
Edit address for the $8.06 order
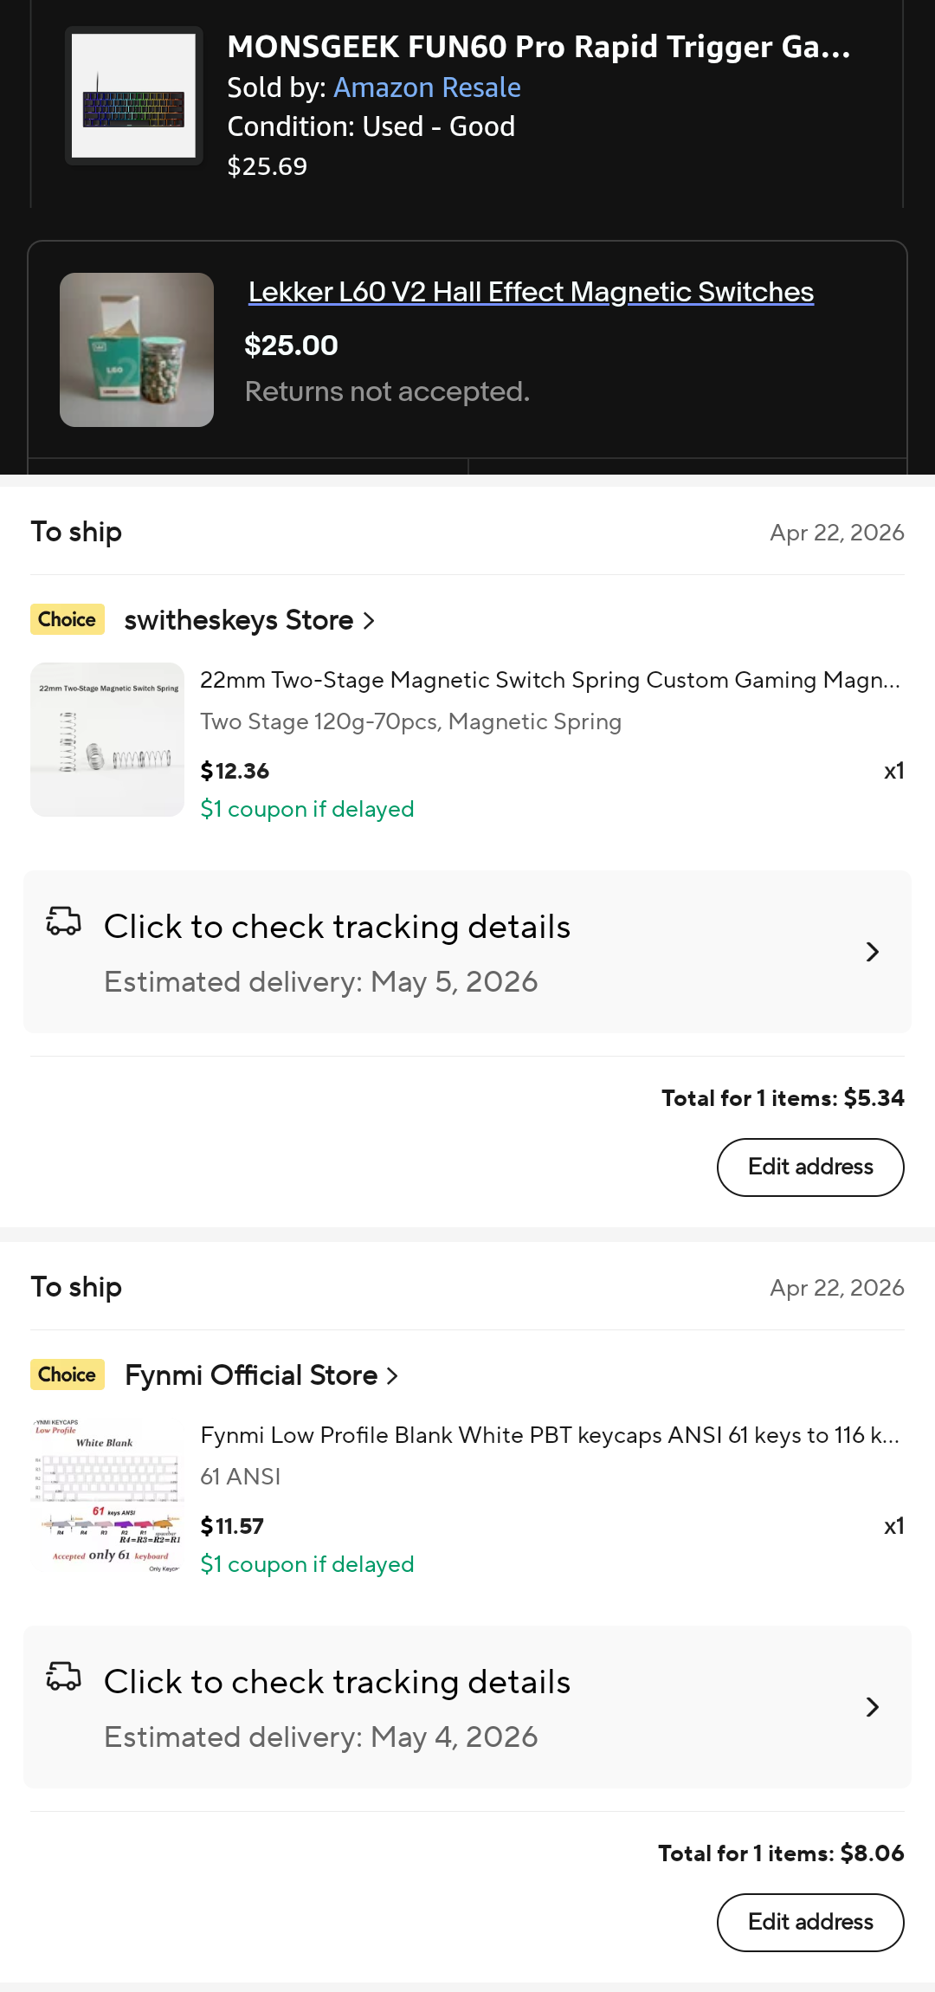[810, 1923]
